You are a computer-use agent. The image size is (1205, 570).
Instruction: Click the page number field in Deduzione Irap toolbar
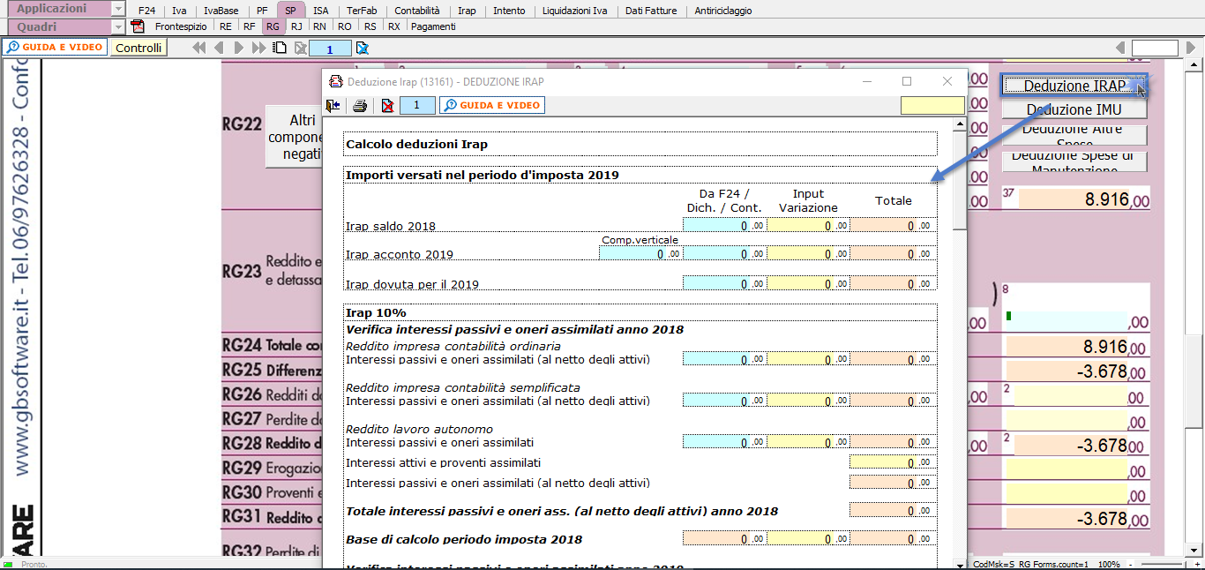tap(417, 106)
